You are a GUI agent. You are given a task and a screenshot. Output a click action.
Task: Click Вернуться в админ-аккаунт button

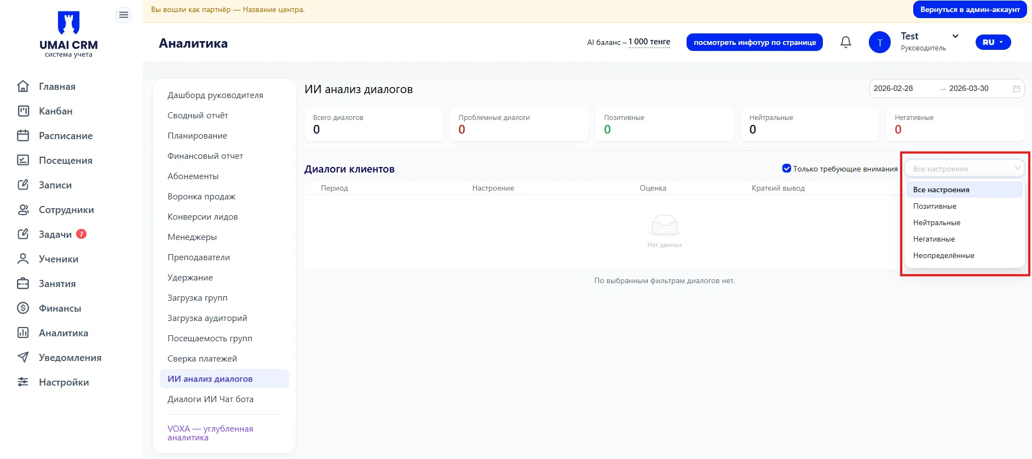[970, 9]
